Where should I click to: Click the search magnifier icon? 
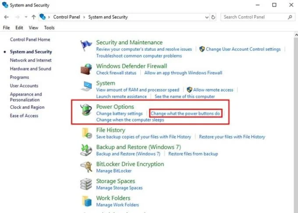tap(290, 17)
